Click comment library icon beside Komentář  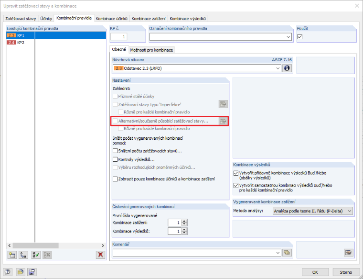point(287,253)
